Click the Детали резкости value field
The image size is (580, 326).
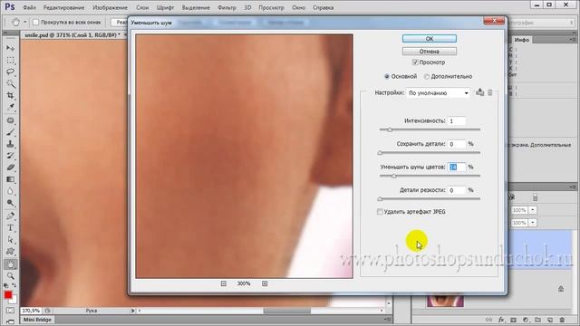(x=457, y=190)
